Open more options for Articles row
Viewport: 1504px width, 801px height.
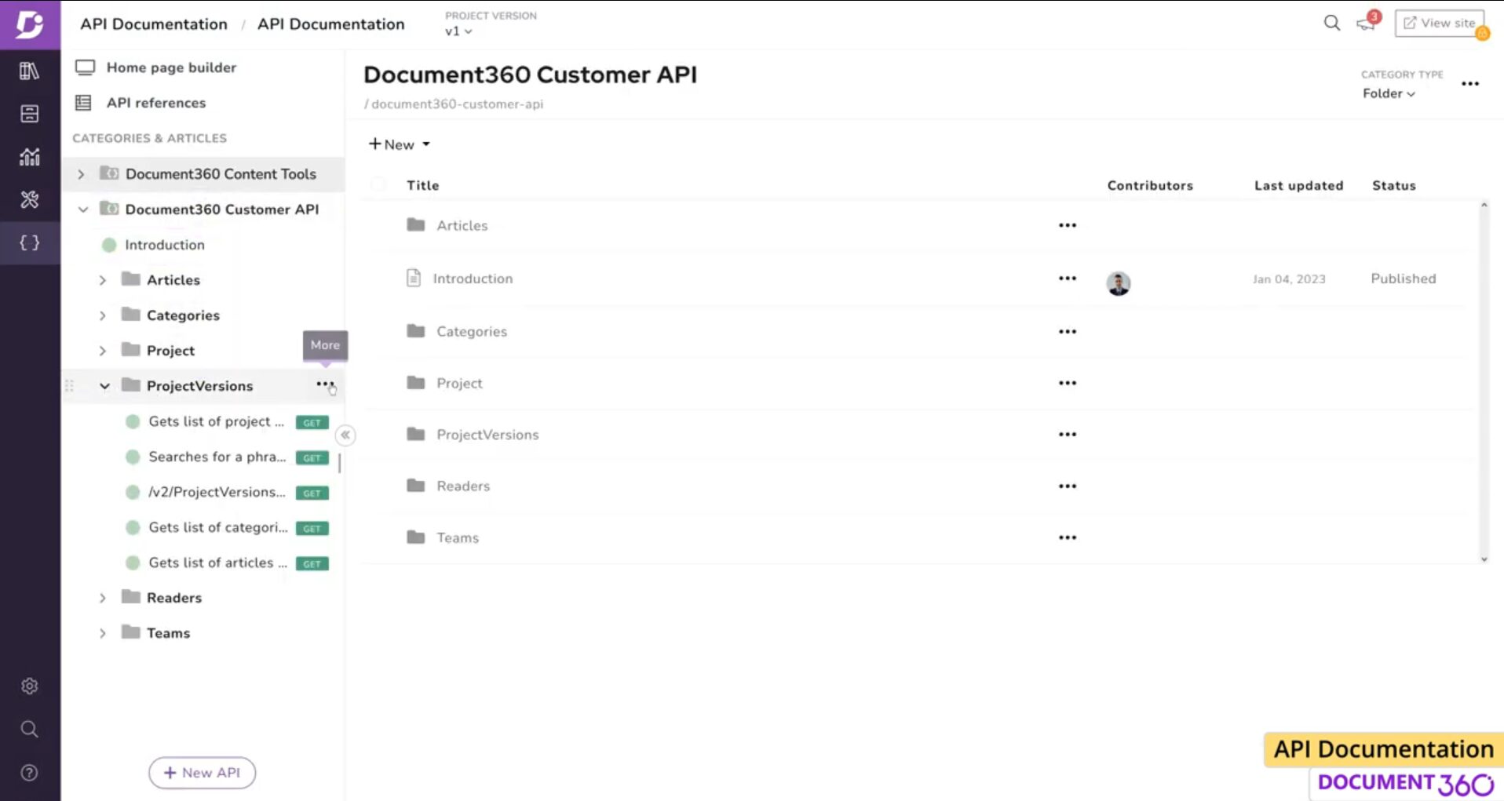(1068, 225)
